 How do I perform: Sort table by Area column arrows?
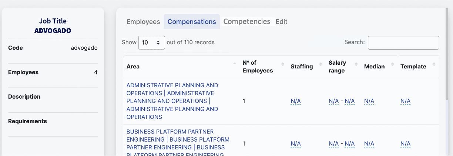235,64
